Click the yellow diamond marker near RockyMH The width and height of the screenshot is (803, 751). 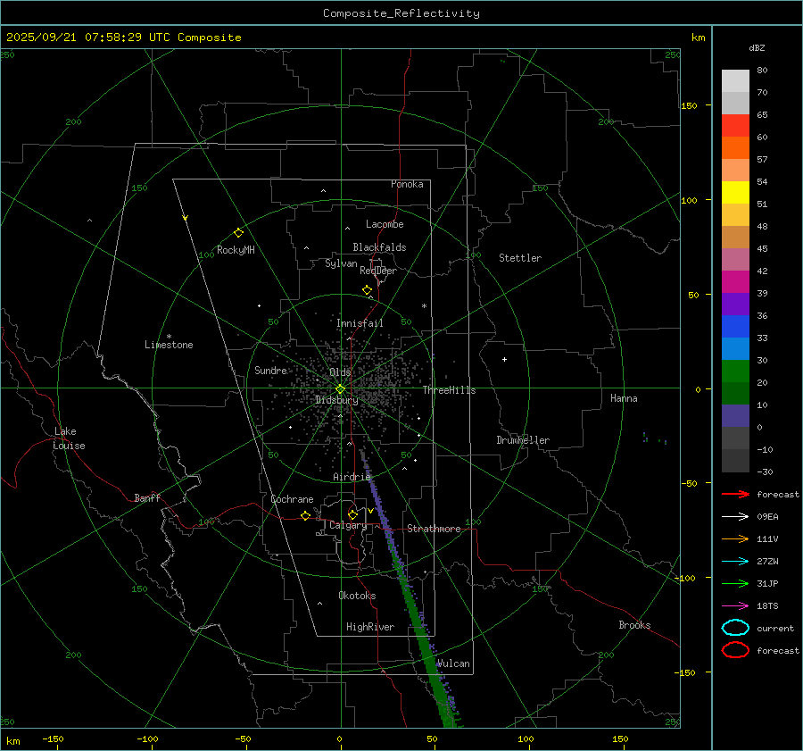238,232
